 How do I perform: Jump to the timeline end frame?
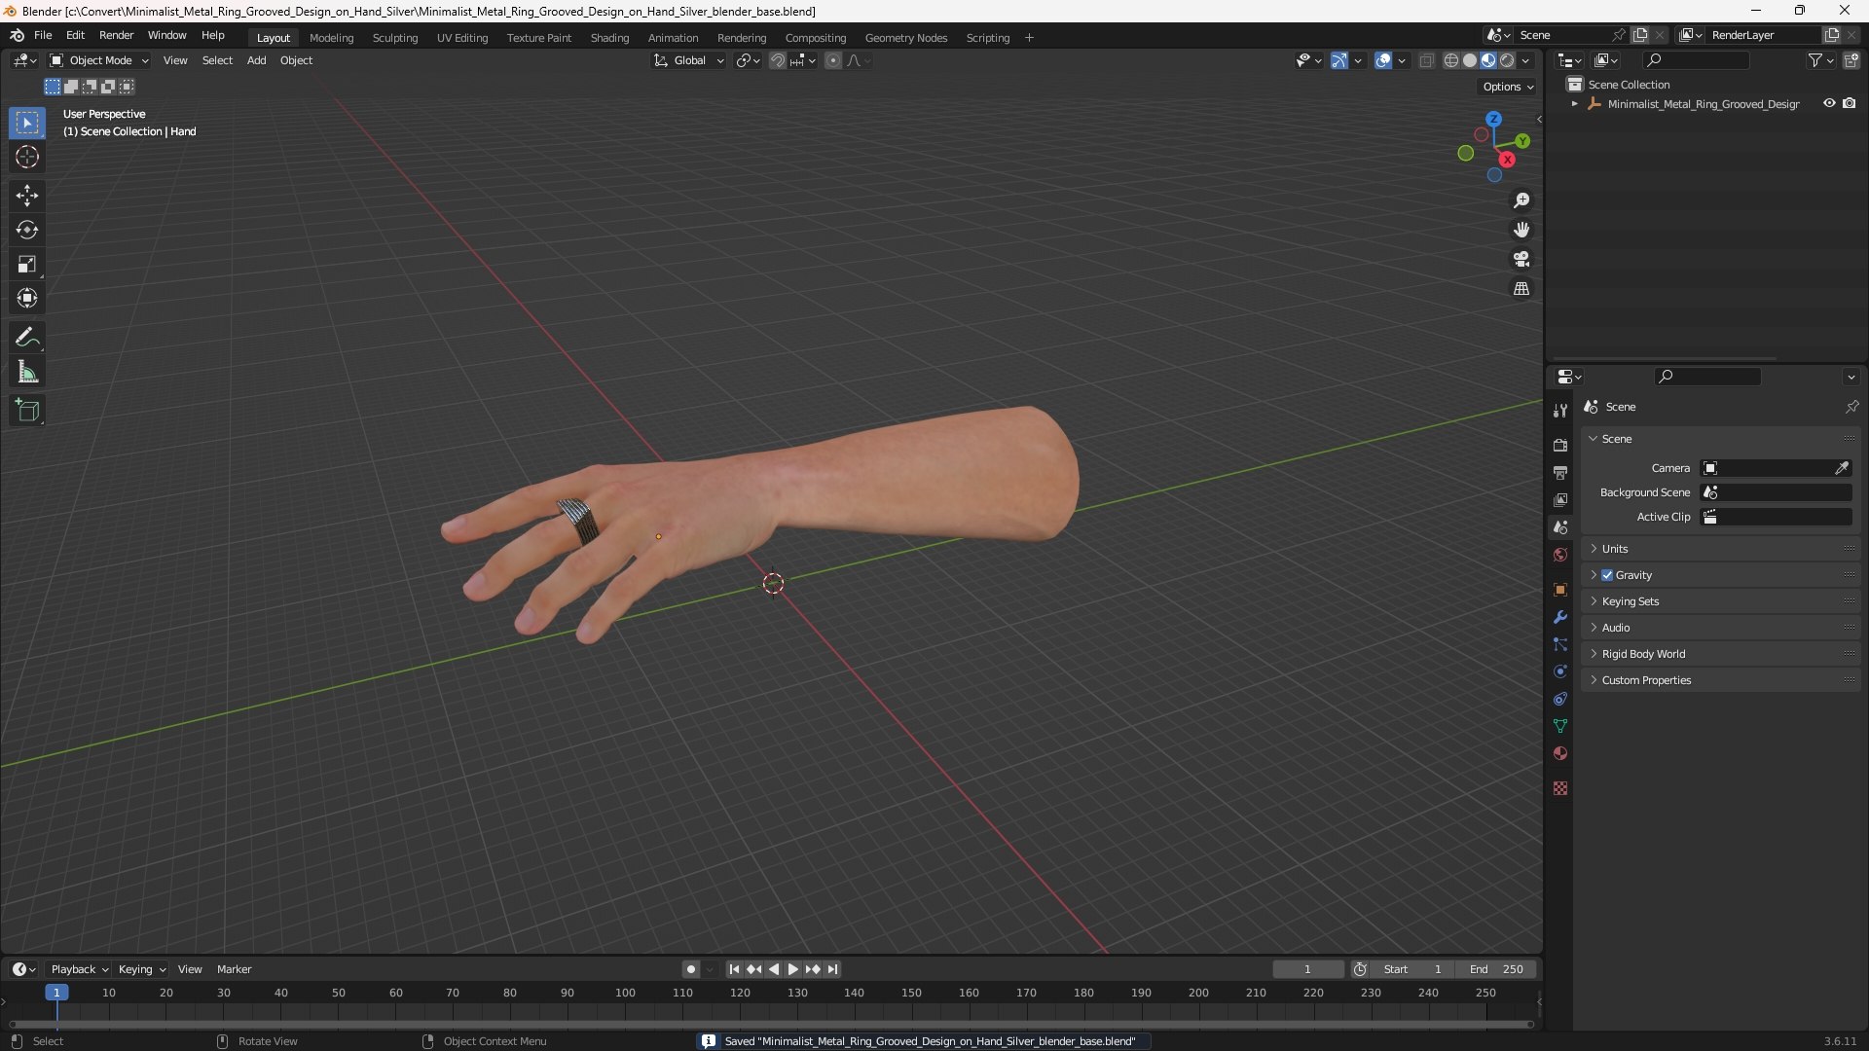coord(832,969)
